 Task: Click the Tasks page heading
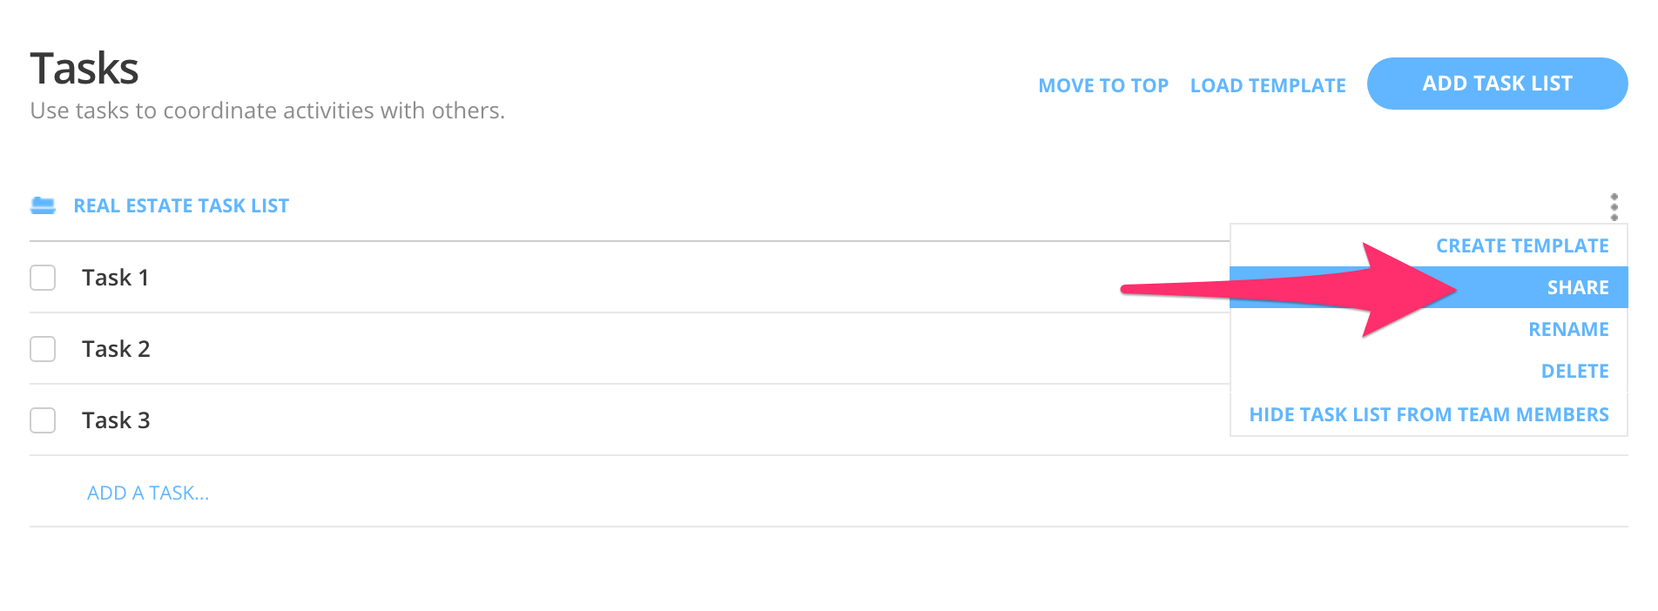click(84, 69)
